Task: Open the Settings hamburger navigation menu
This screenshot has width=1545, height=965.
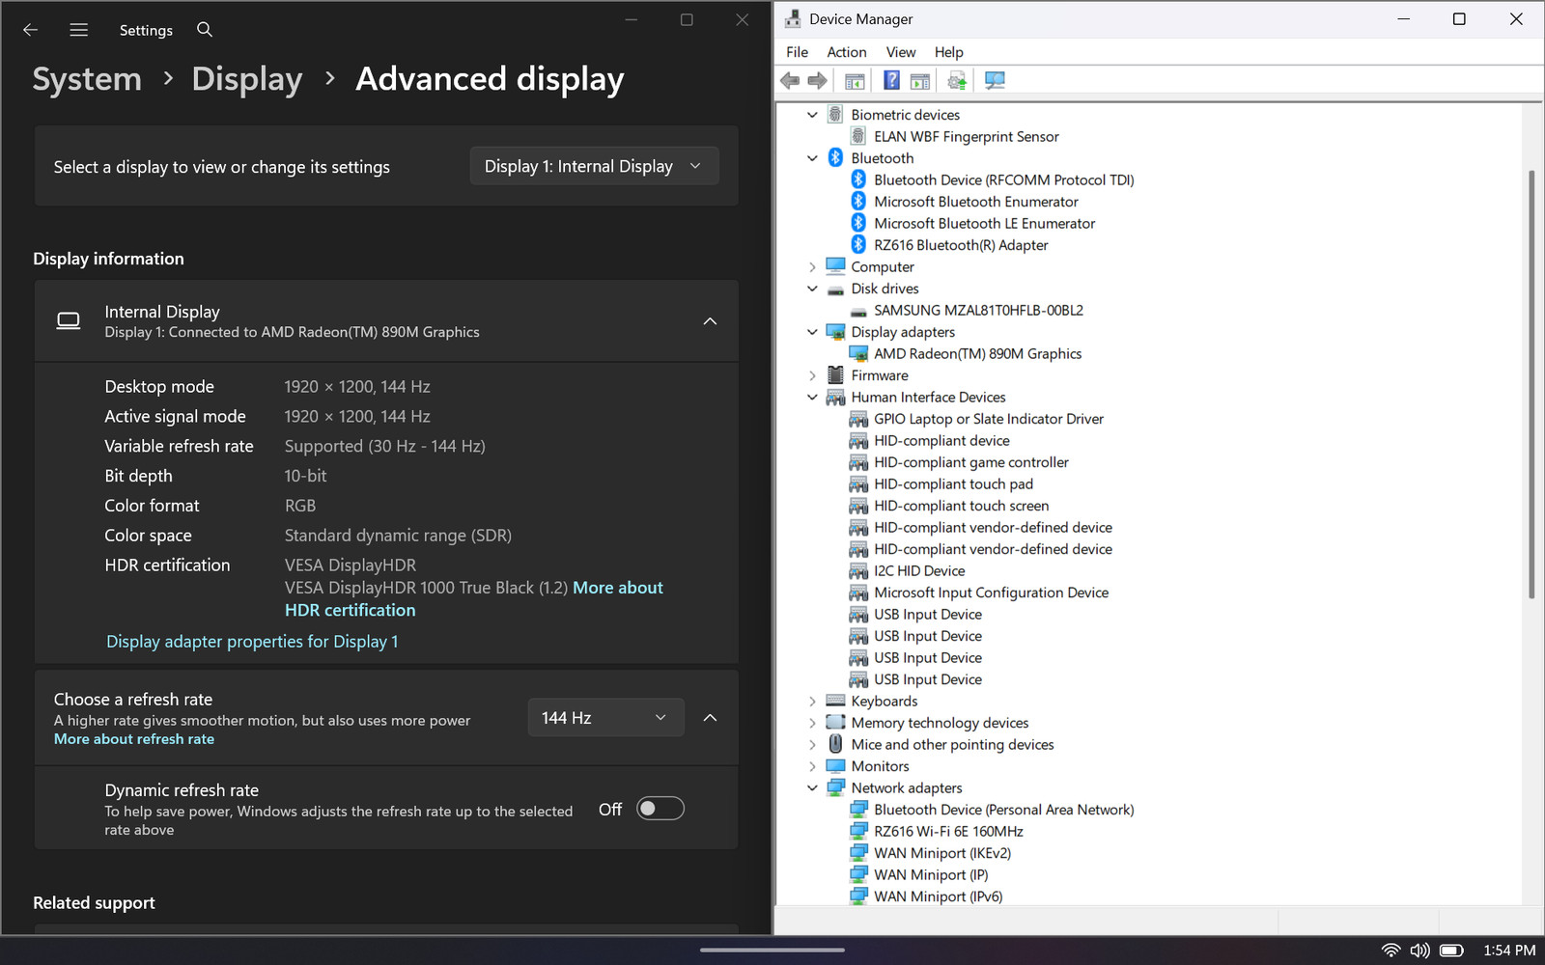Action: (79, 30)
